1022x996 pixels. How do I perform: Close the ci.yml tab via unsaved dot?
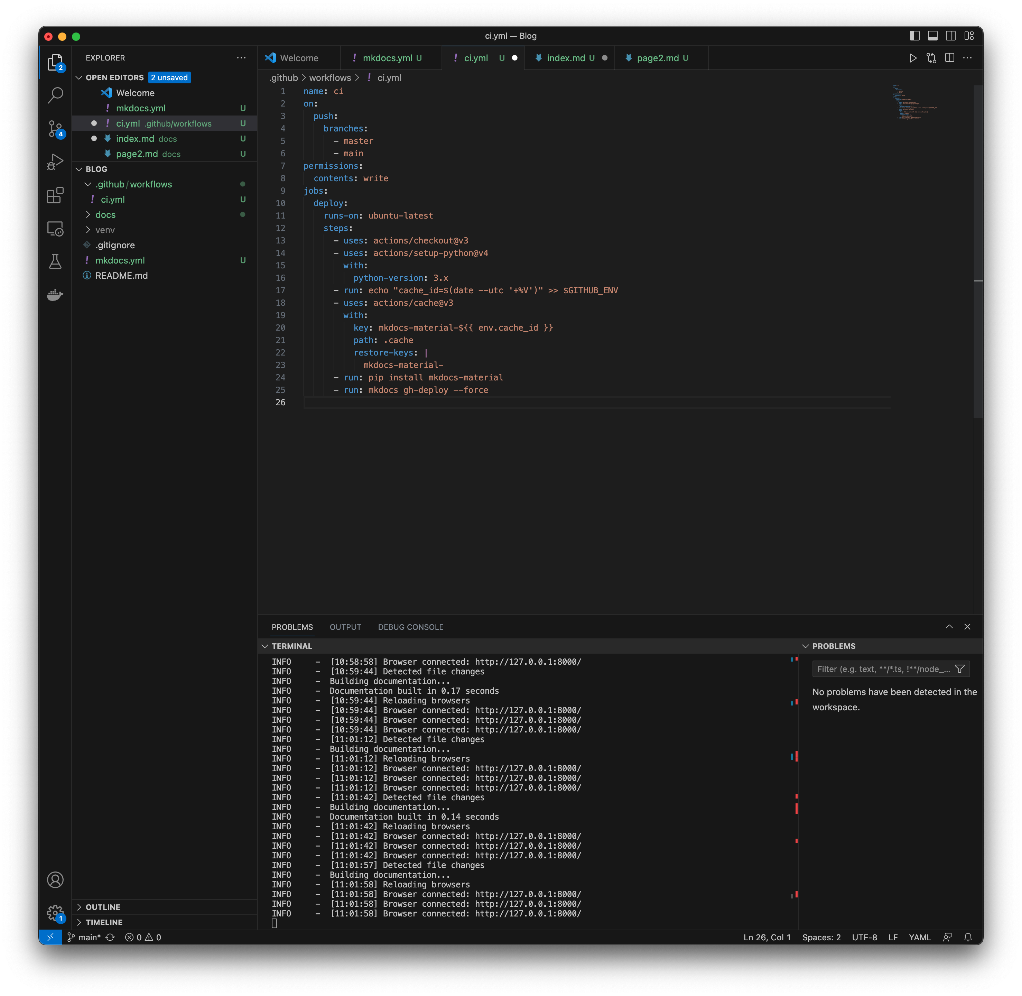pos(515,58)
